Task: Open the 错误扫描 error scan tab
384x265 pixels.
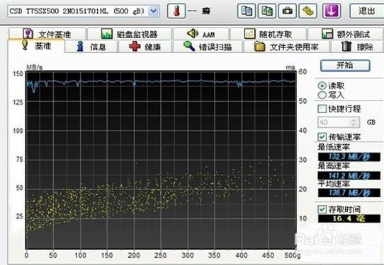Action: [208, 47]
